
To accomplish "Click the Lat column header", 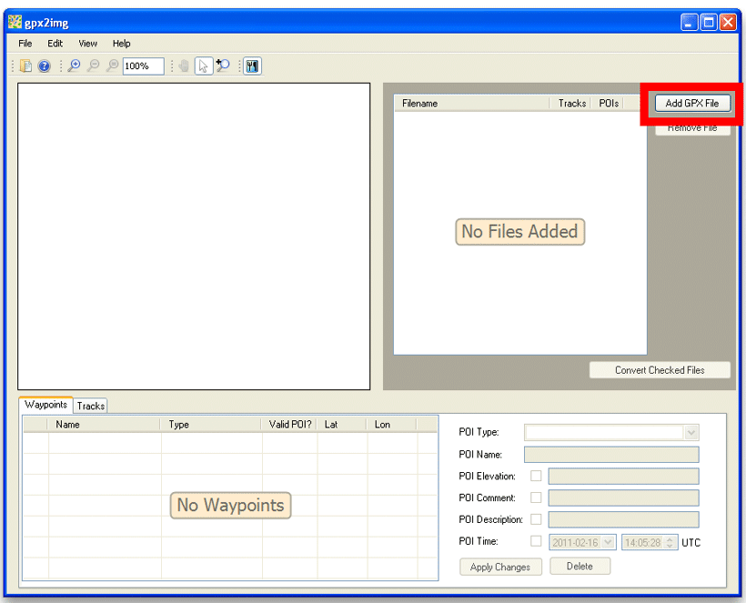I will (x=343, y=424).
